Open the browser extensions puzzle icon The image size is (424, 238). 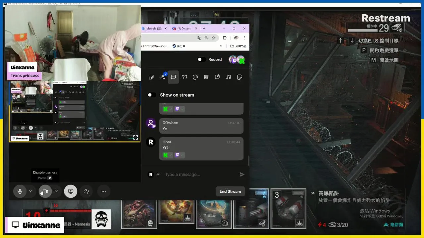pos(225,38)
